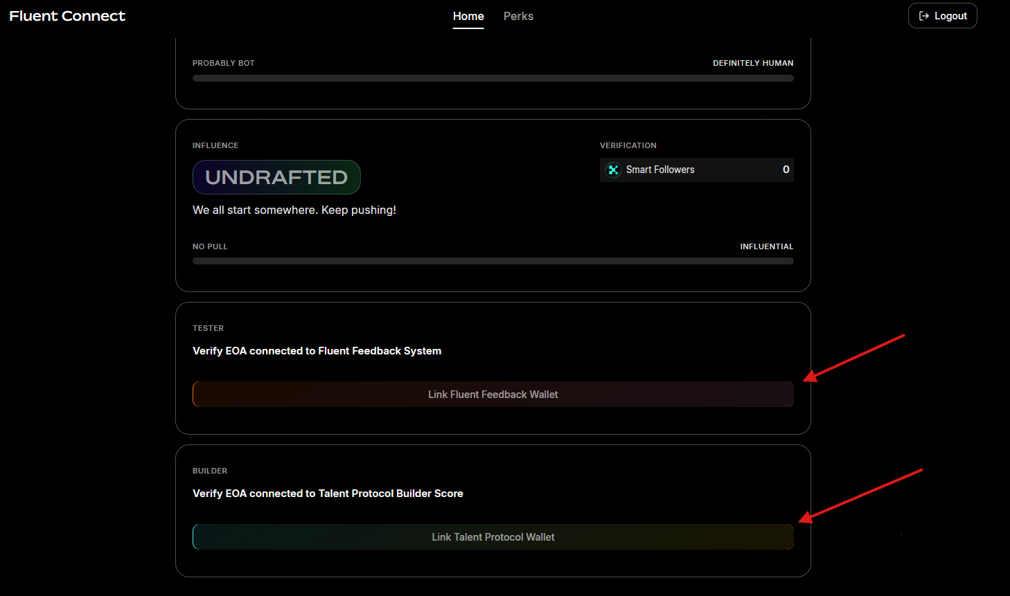Image resolution: width=1010 pixels, height=596 pixels.
Task: Click the bot-to-human score bar
Action: point(493,78)
